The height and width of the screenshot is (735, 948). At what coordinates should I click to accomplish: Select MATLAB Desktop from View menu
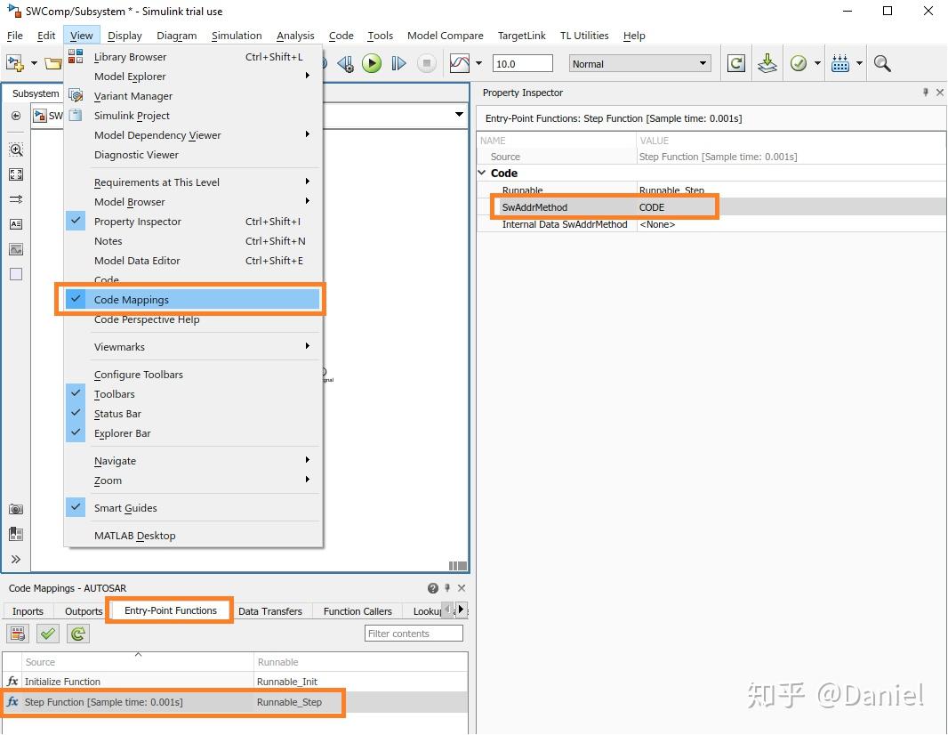coord(192,536)
